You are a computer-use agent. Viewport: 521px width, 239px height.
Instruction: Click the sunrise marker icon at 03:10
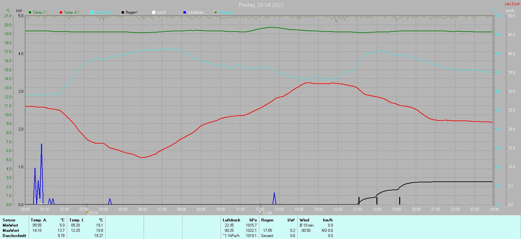click(x=87, y=213)
